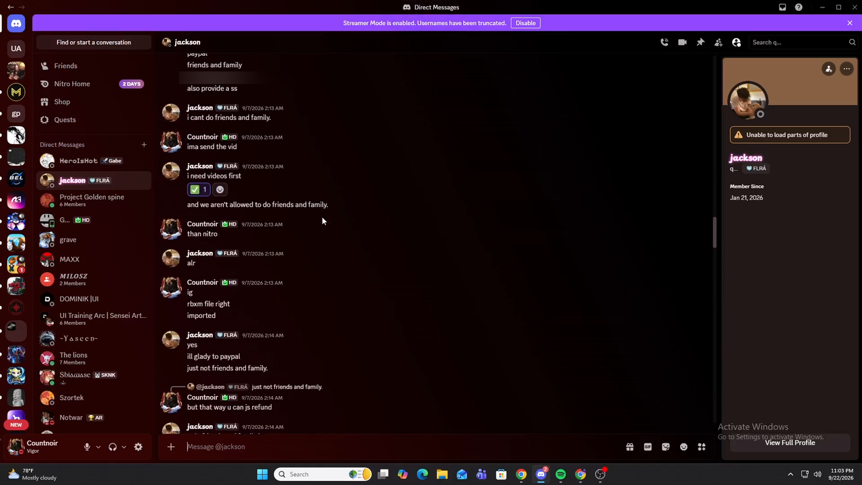Click the search field in the chat header
The height and width of the screenshot is (485, 862).
tap(803, 42)
